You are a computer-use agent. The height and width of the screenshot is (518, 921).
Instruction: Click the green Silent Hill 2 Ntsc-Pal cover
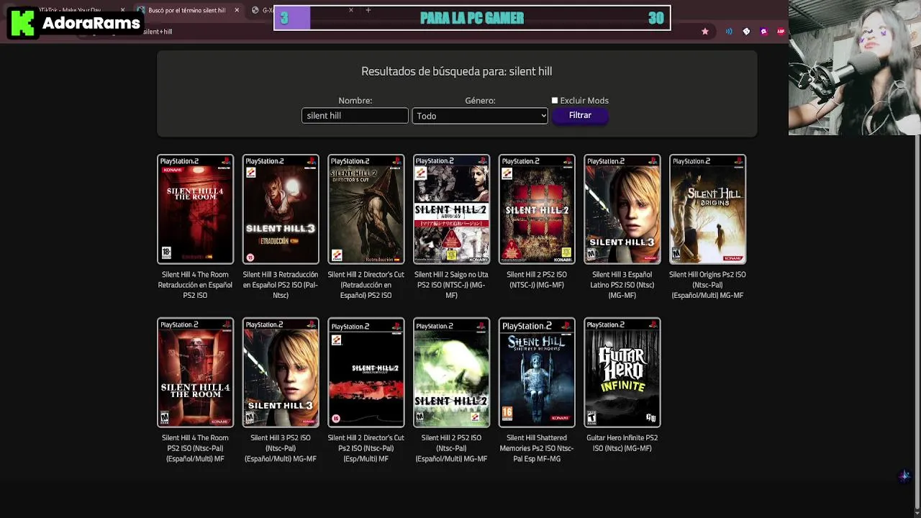click(451, 373)
